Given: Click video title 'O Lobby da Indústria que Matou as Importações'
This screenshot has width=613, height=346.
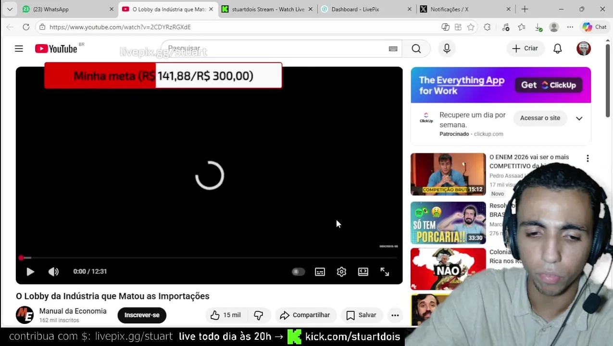Looking at the screenshot, I should tap(113, 296).
